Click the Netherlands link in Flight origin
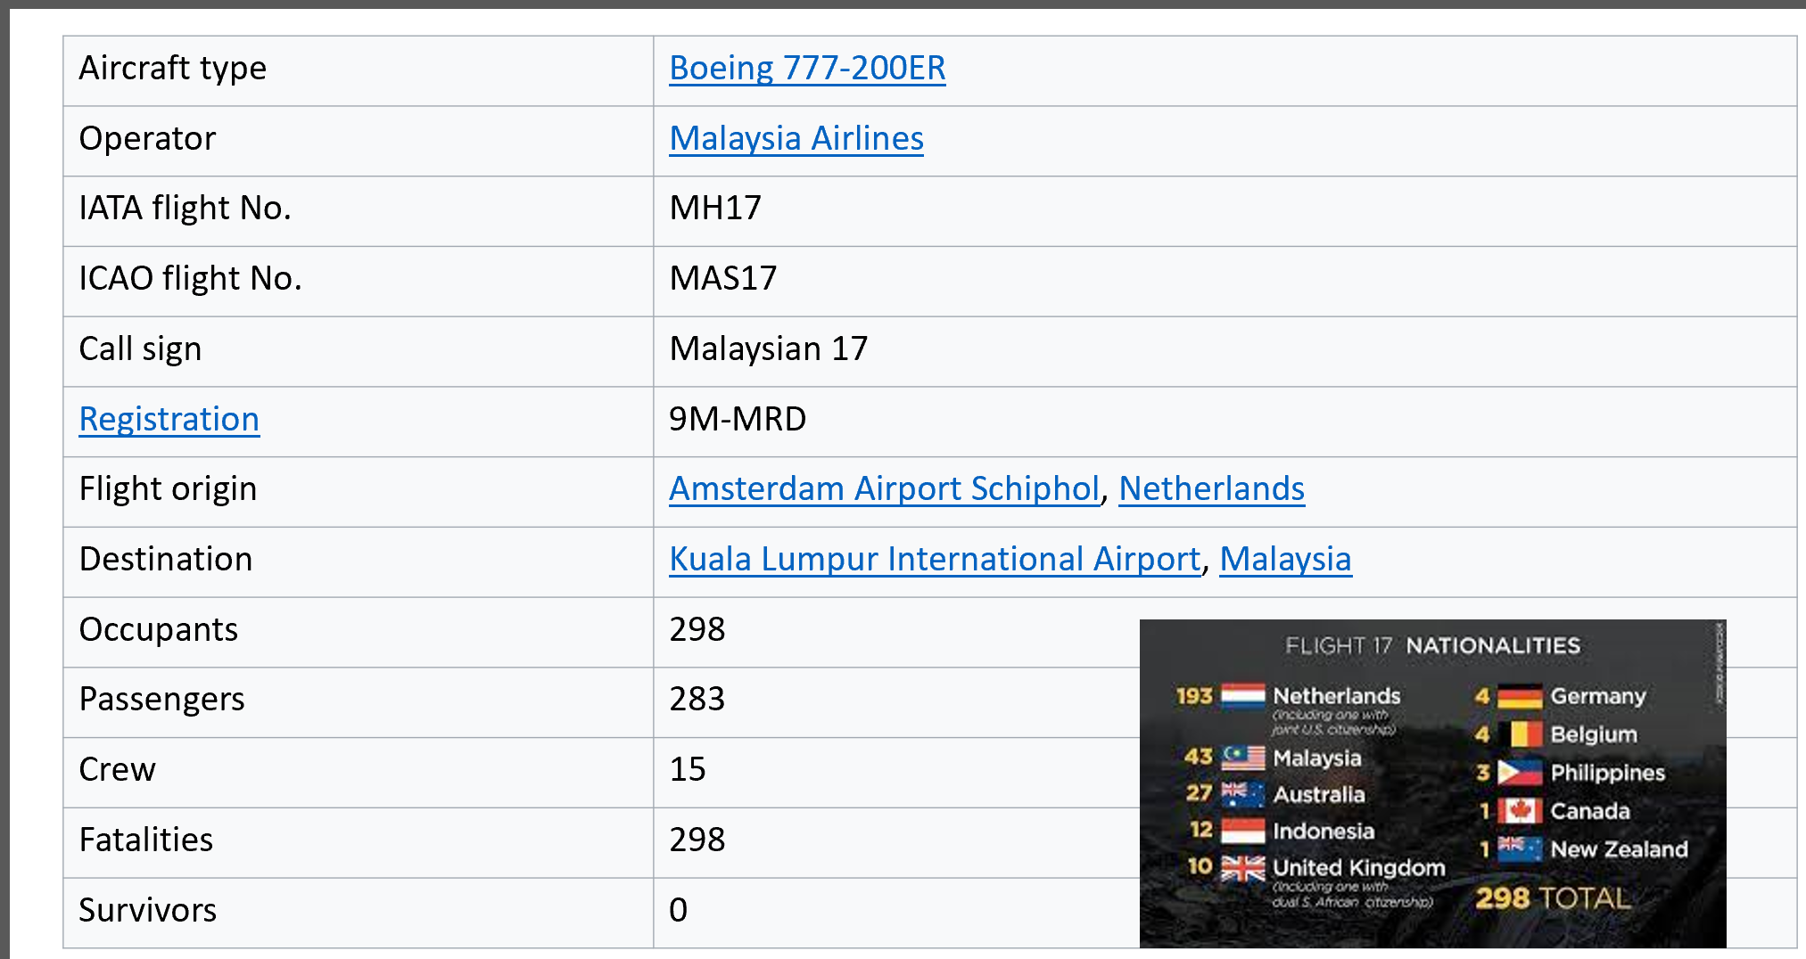The image size is (1806, 959). coord(1211,489)
